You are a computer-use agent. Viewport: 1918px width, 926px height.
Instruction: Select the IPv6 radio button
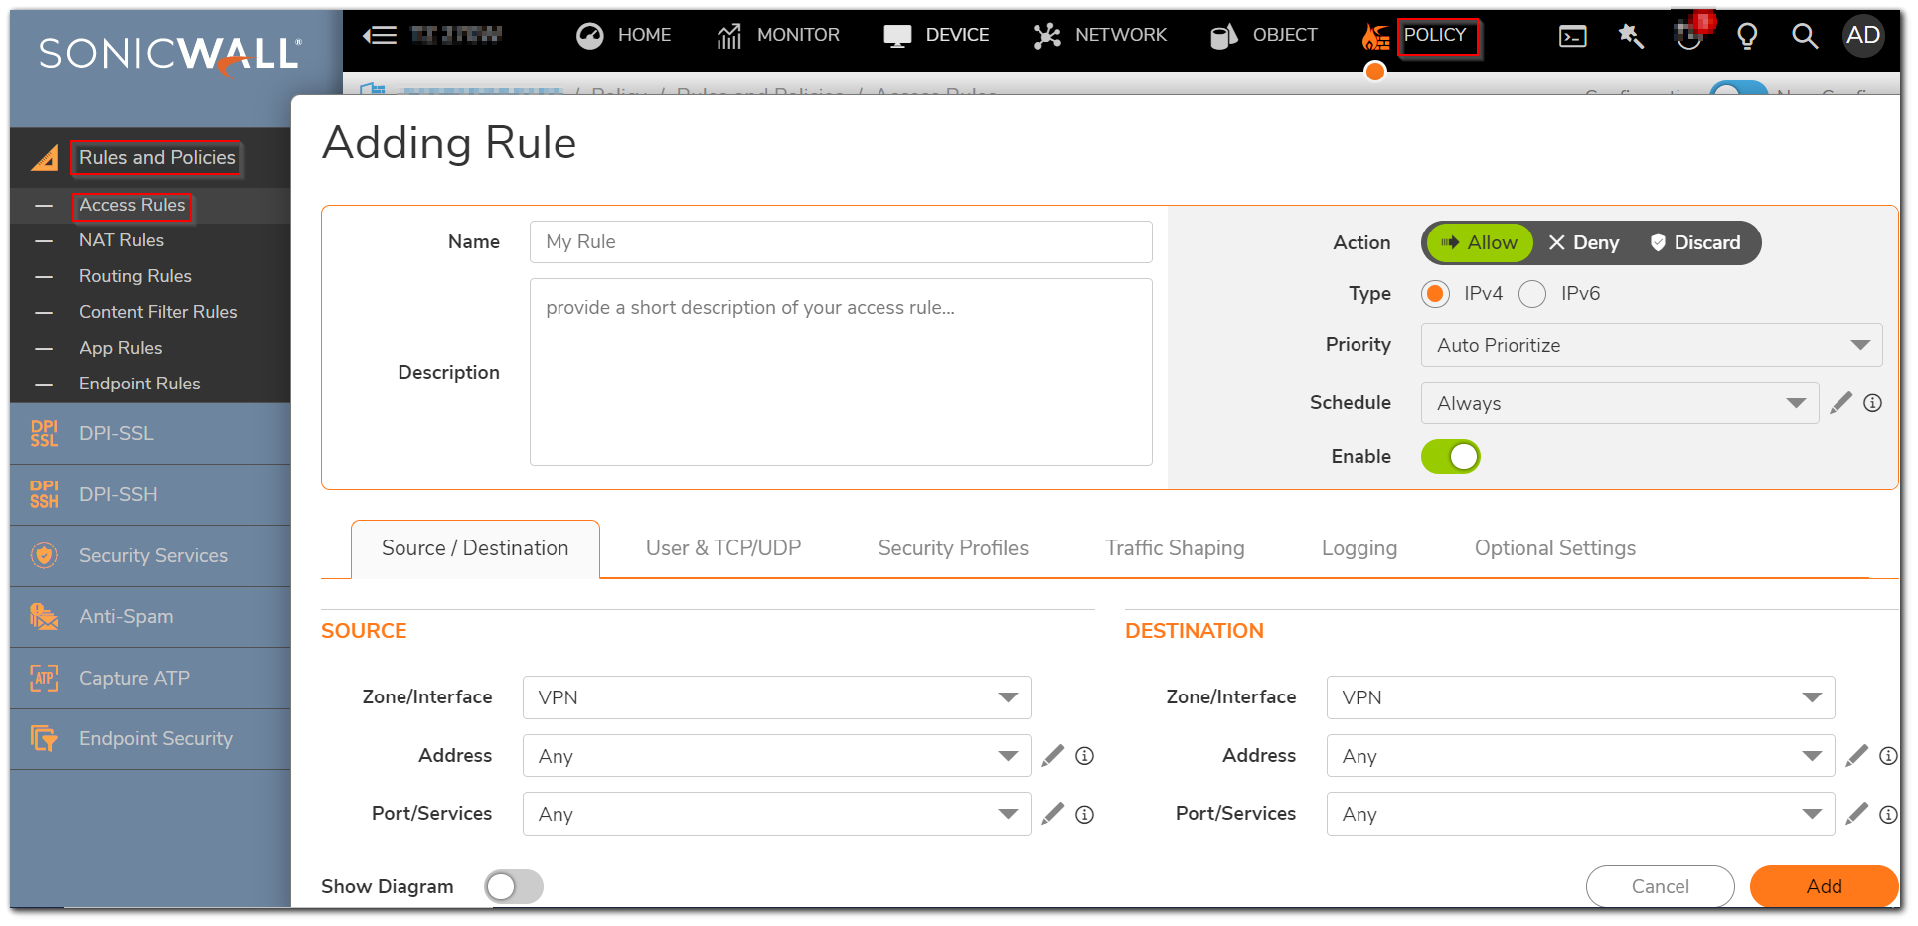(x=1532, y=294)
